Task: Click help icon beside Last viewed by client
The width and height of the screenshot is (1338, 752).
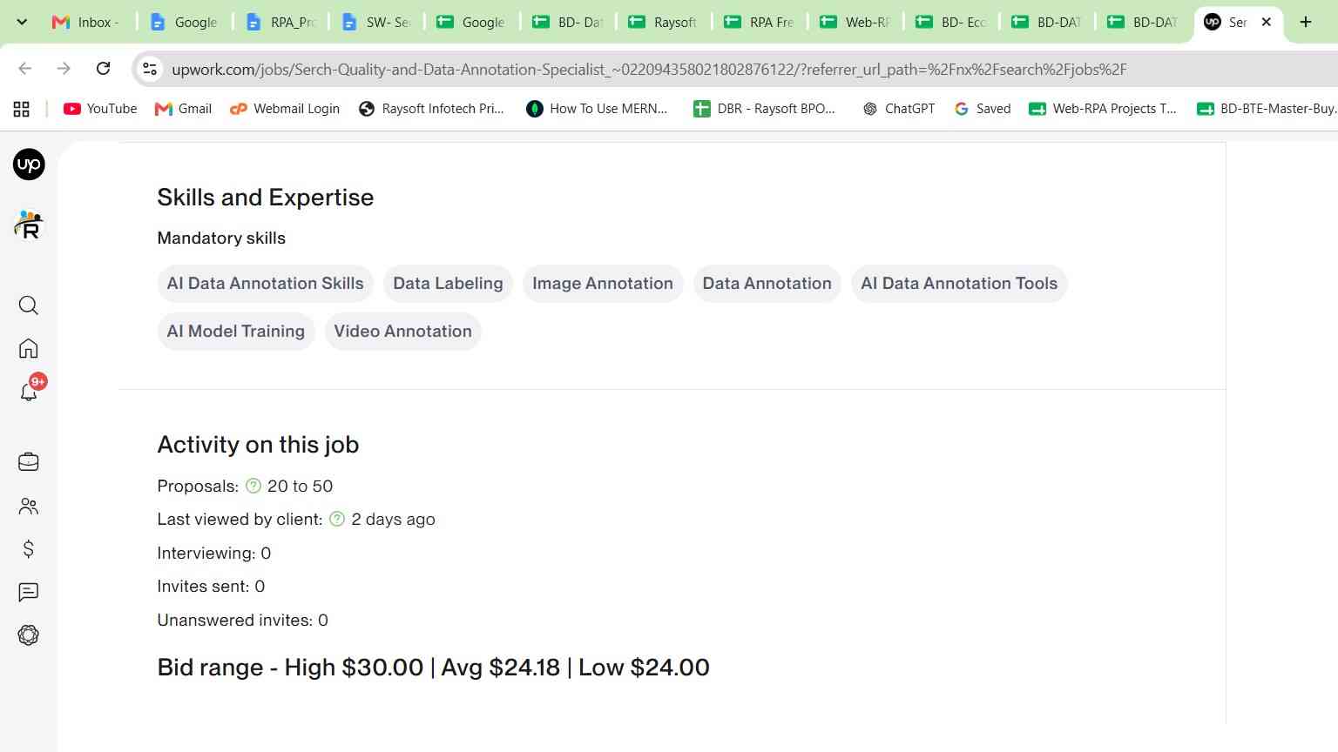Action: click(337, 519)
